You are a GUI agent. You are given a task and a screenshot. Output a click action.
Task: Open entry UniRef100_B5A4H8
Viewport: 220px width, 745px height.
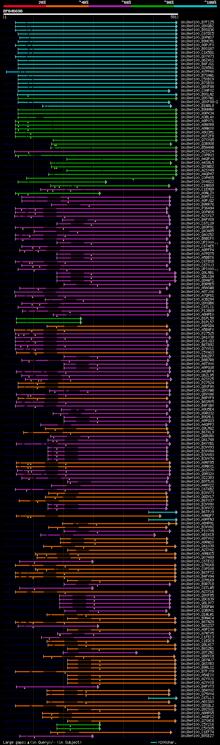197,147
